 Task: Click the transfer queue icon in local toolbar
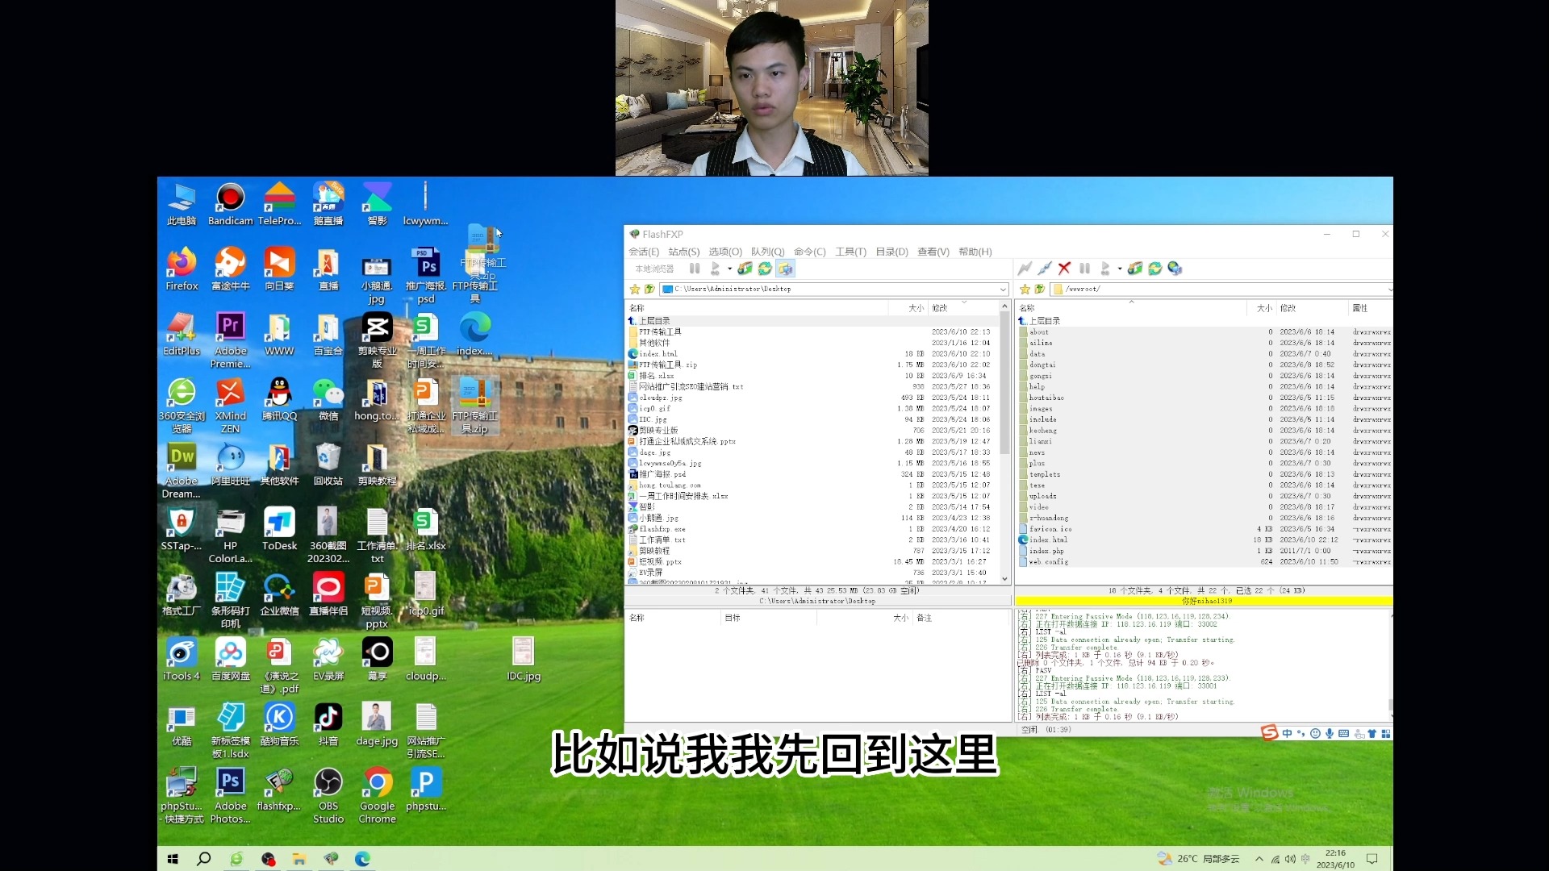pos(745,269)
